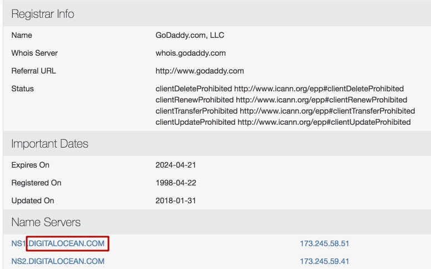Click the Important Dates section heading
The width and height of the screenshot is (431, 269).
pos(49,144)
